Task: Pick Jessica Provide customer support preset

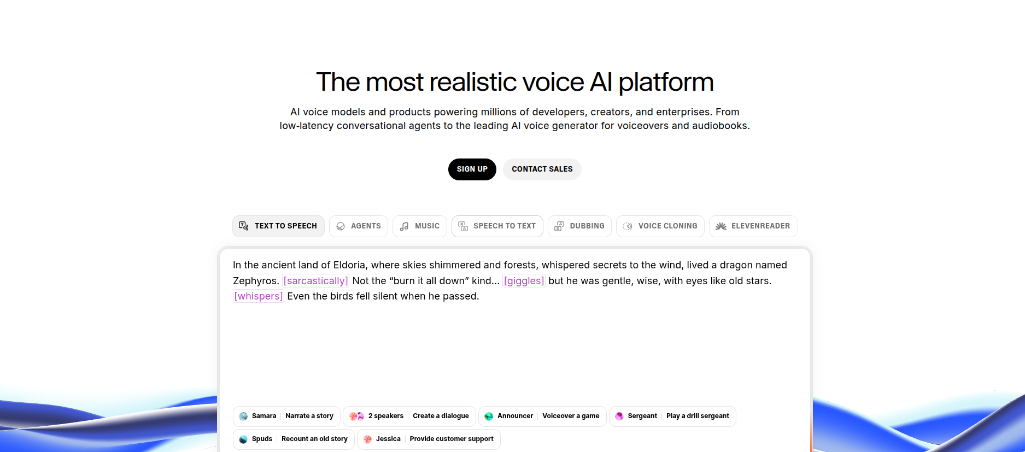Action: click(429, 439)
